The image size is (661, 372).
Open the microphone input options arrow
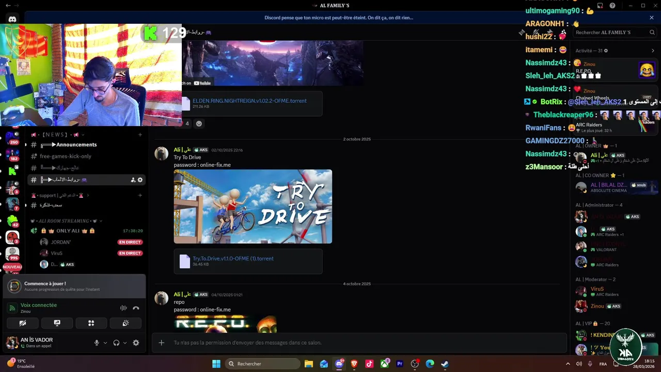click(x=105, y=343)
